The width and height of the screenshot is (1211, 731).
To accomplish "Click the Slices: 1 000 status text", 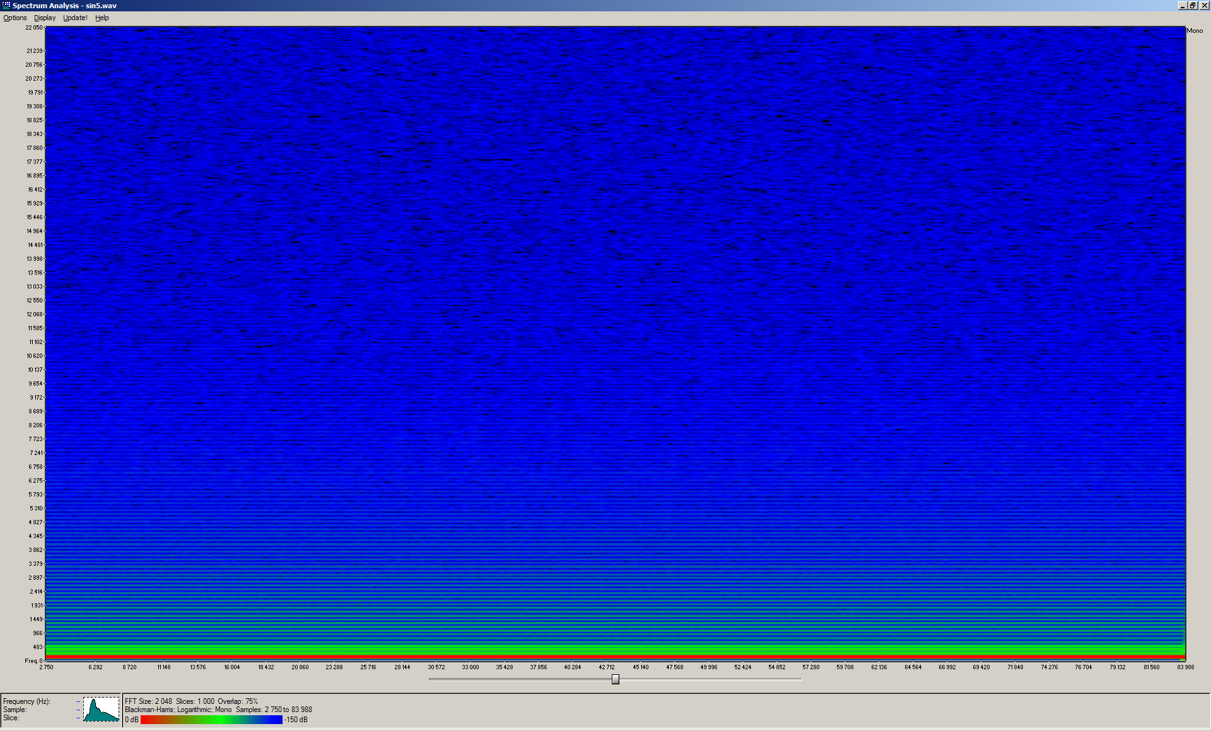I will pos(195,701).
